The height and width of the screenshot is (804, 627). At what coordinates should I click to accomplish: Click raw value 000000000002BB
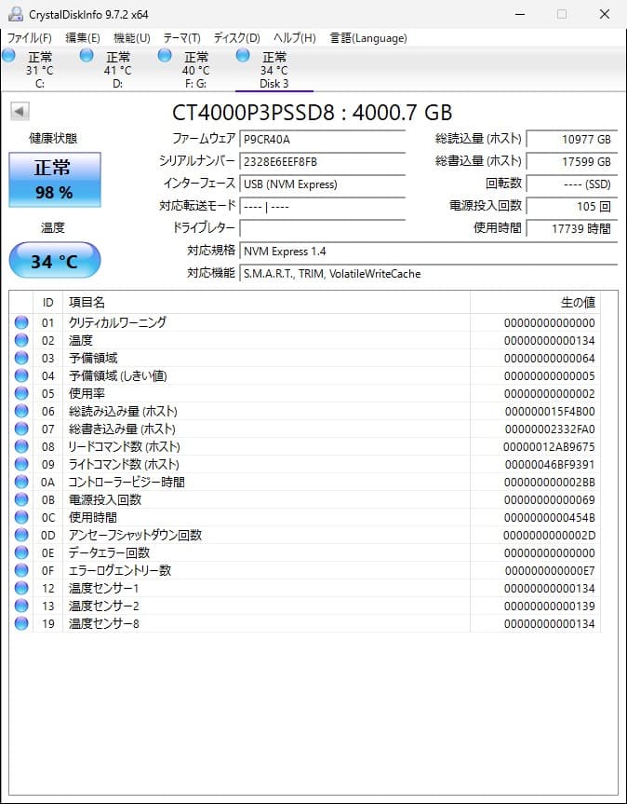[550, 482]
